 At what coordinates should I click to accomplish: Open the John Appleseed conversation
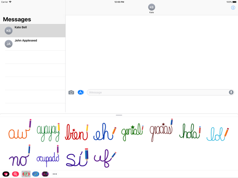(33, 44)
